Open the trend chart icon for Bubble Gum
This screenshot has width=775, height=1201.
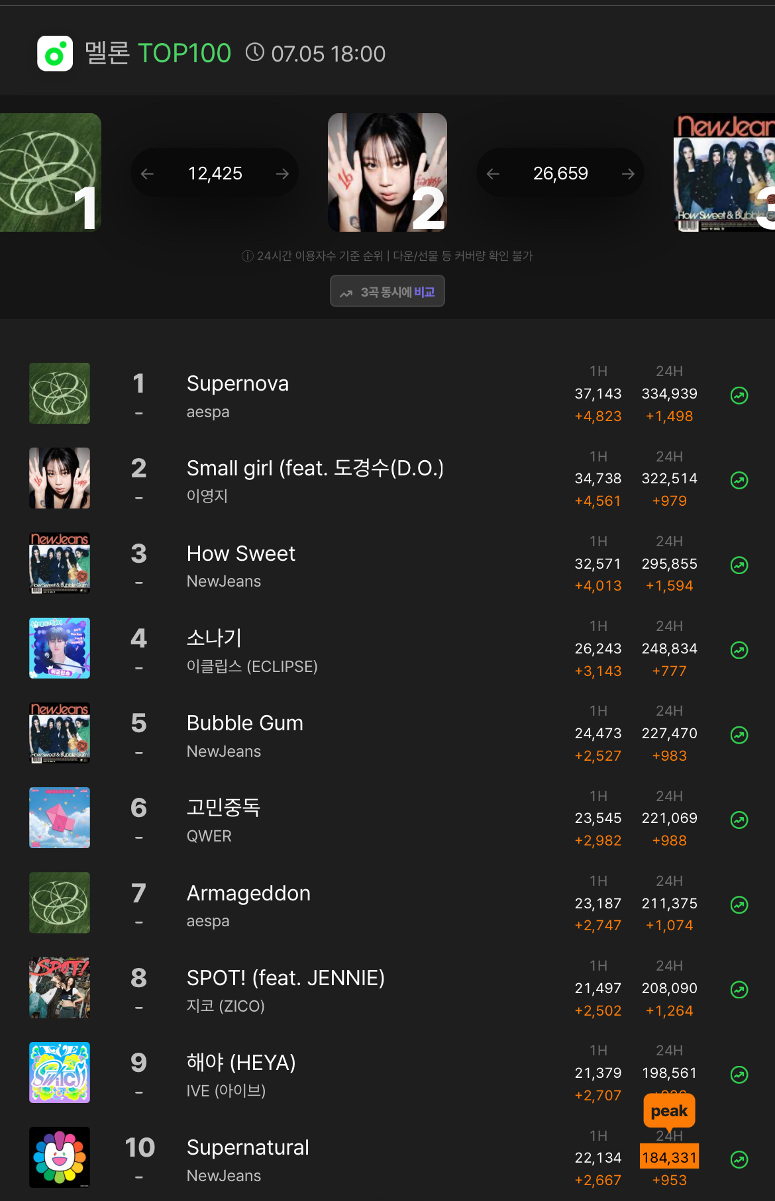click(x=739, y=735)
